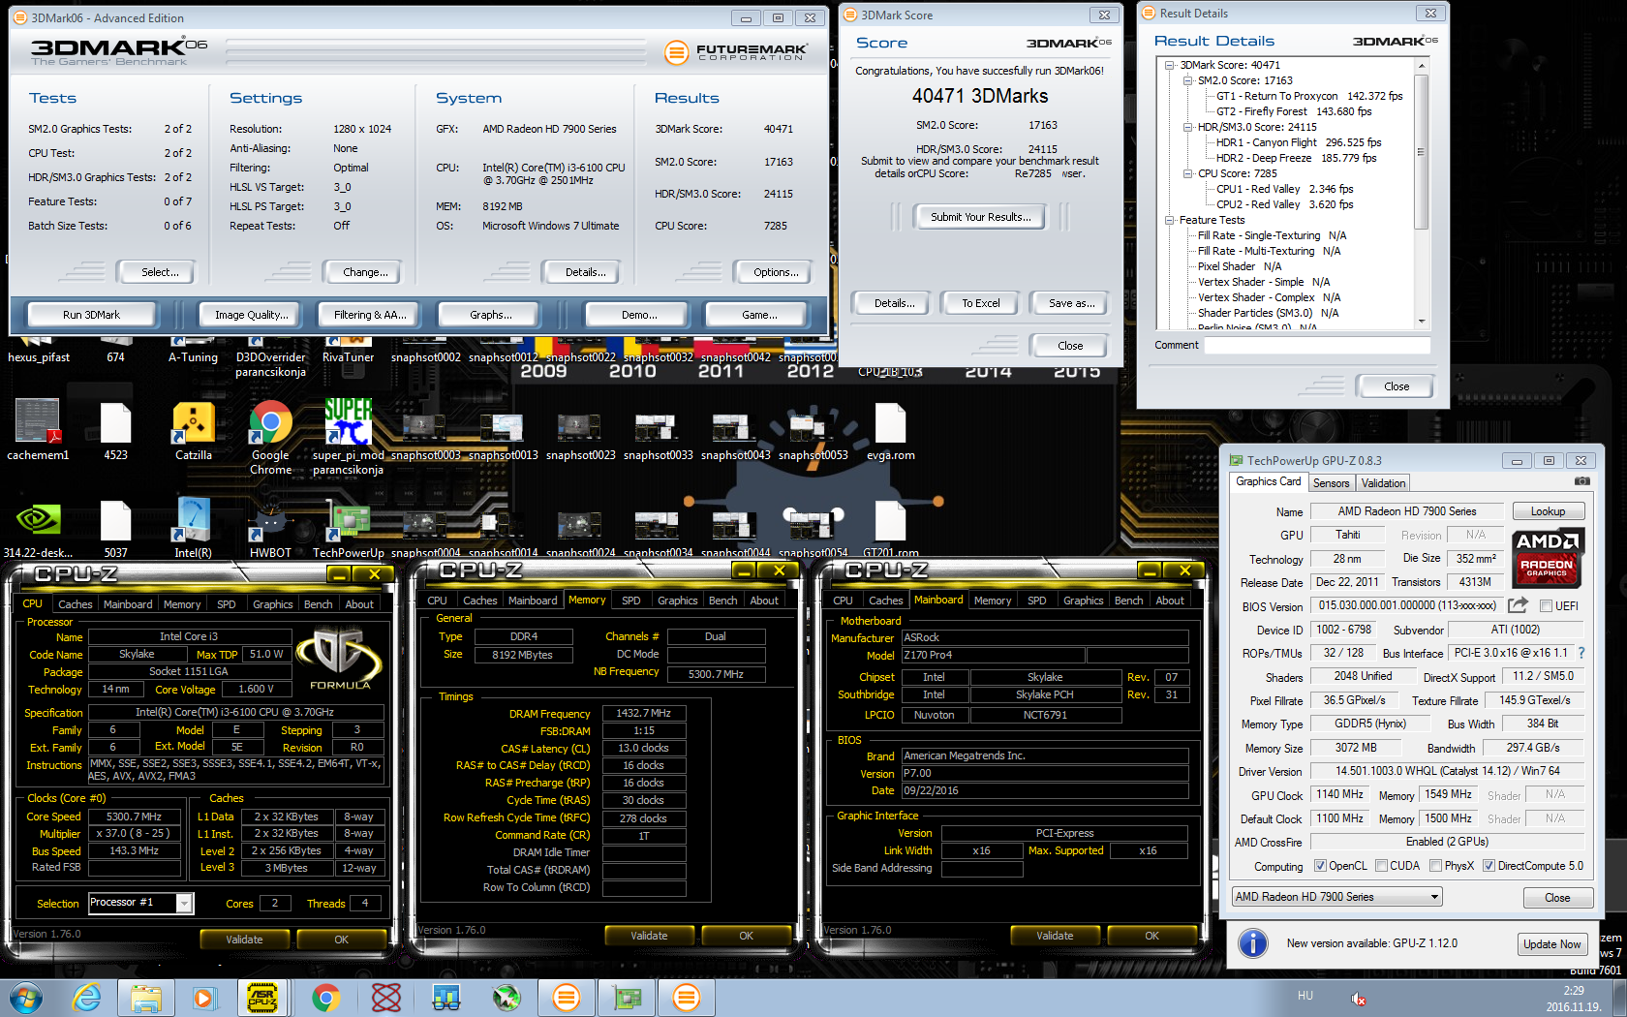
Task: Collapse the 3DMark Score tree node
Action: tap(1169, 65)
